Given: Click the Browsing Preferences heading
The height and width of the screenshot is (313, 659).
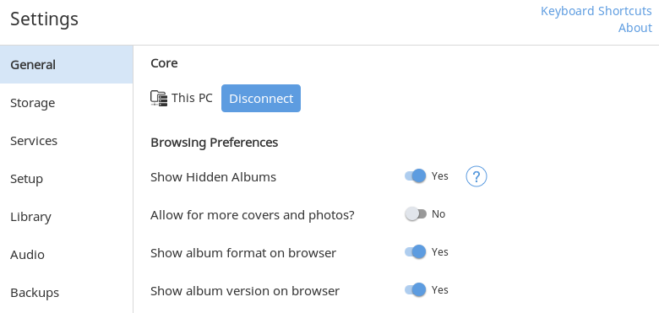Looking at the screenshot, I should (215, 143).
